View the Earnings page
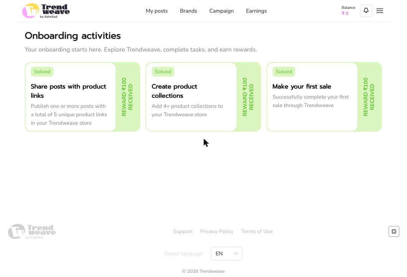The height and width of the screenshot is (277, 407). (256, 11)
